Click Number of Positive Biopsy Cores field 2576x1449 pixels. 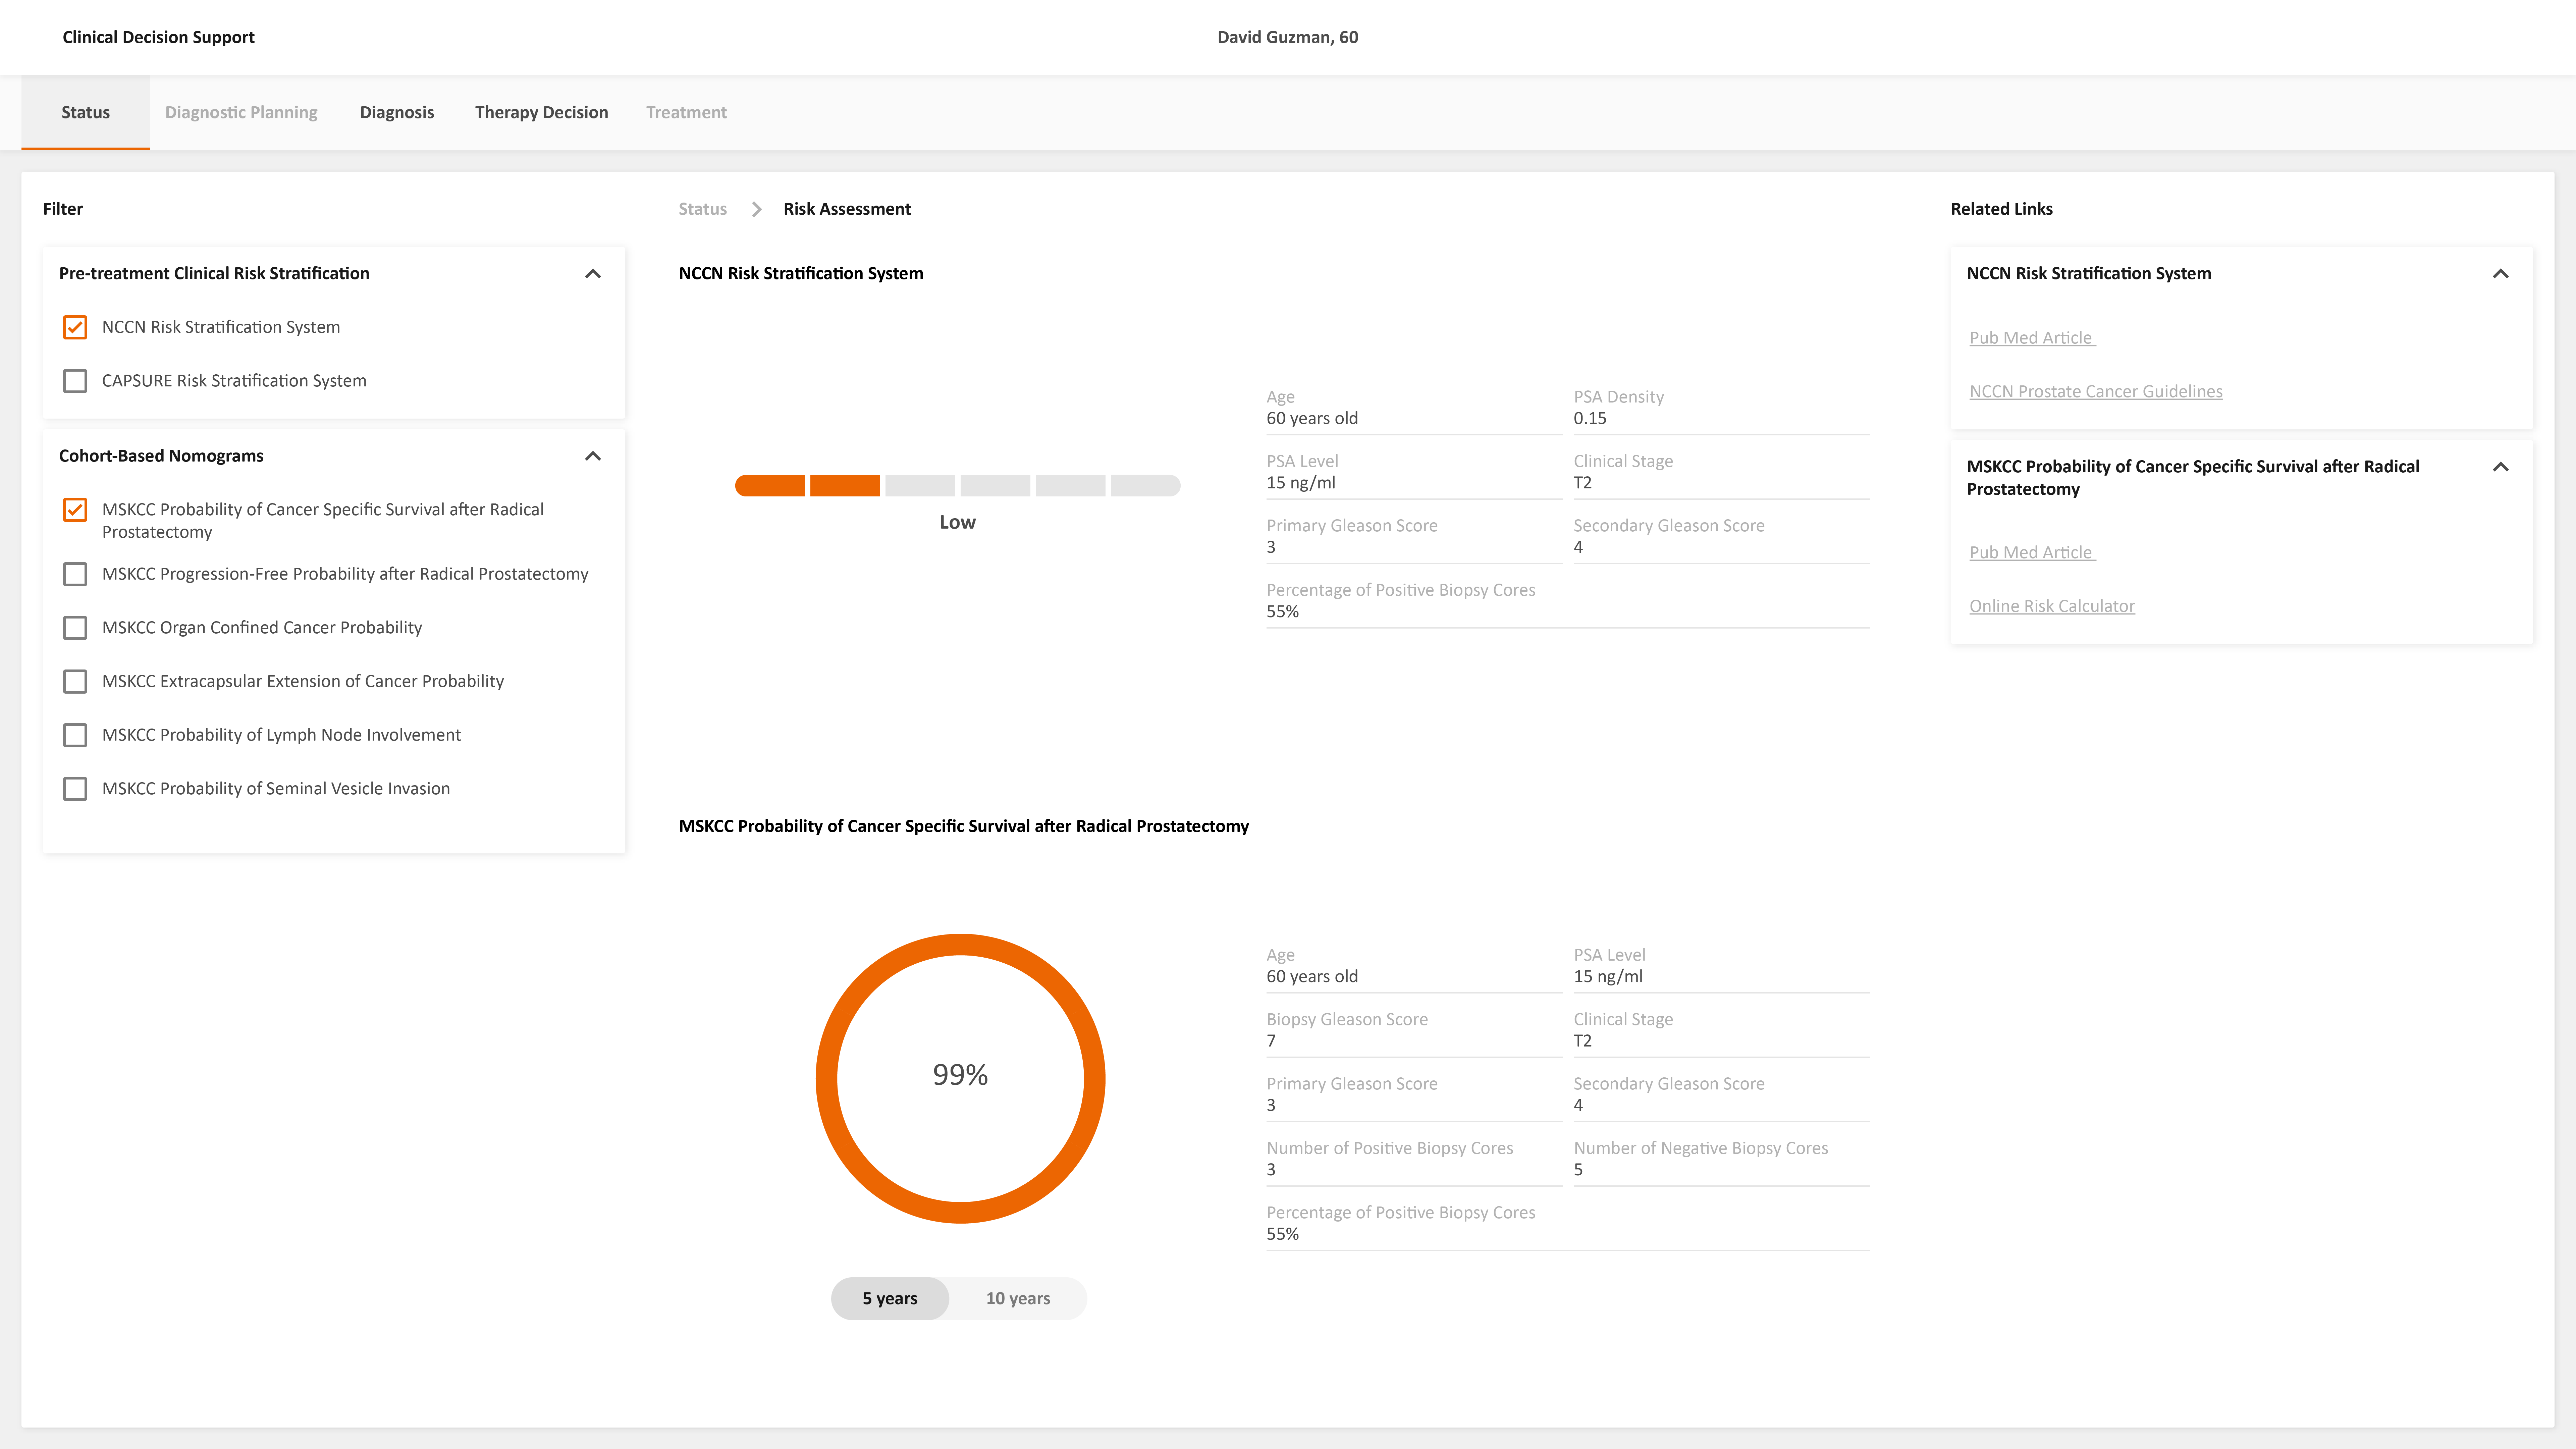pyautogui.click(x=1414, y=1159)
